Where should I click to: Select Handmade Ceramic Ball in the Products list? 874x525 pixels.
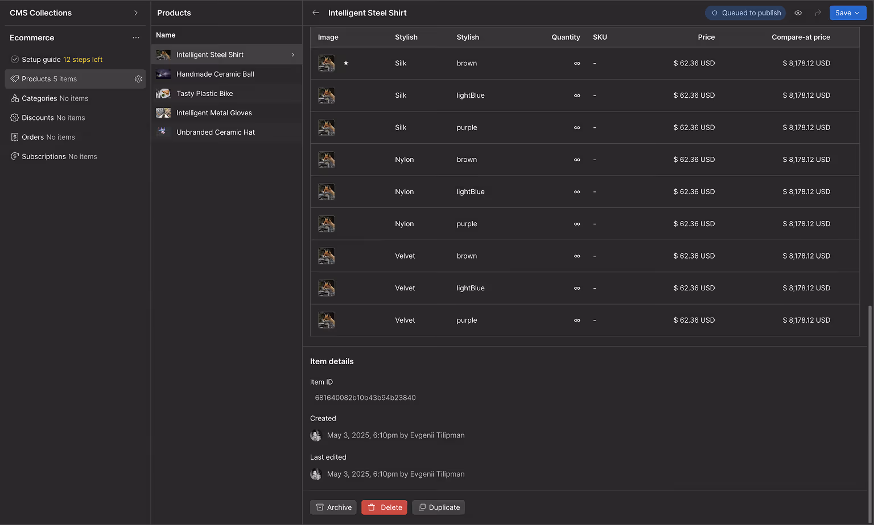coord(215,74)
